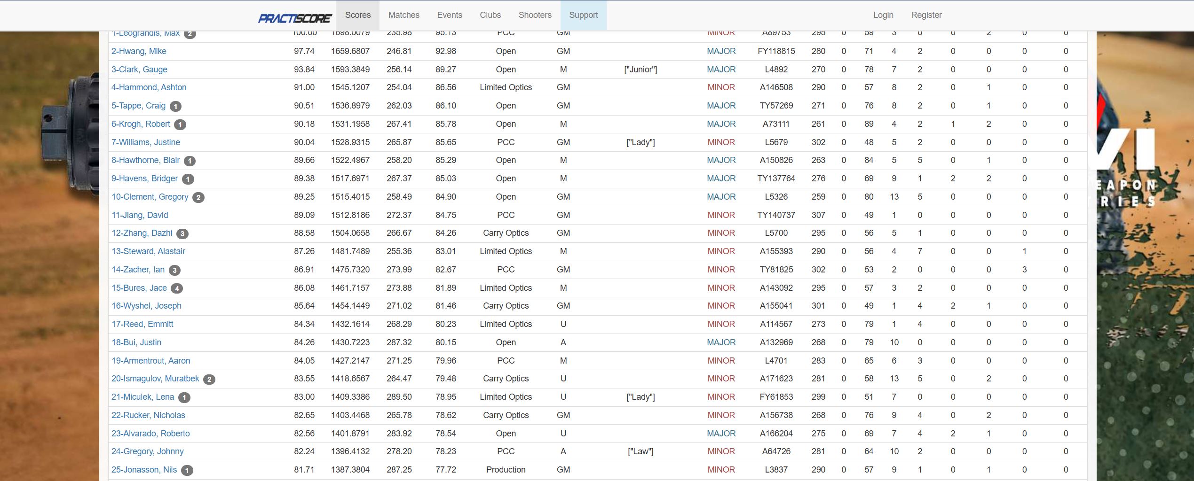Screen dimensions: 1194x481
Task: Click the PractiScore logo
Action: click(x=295, y=18)
